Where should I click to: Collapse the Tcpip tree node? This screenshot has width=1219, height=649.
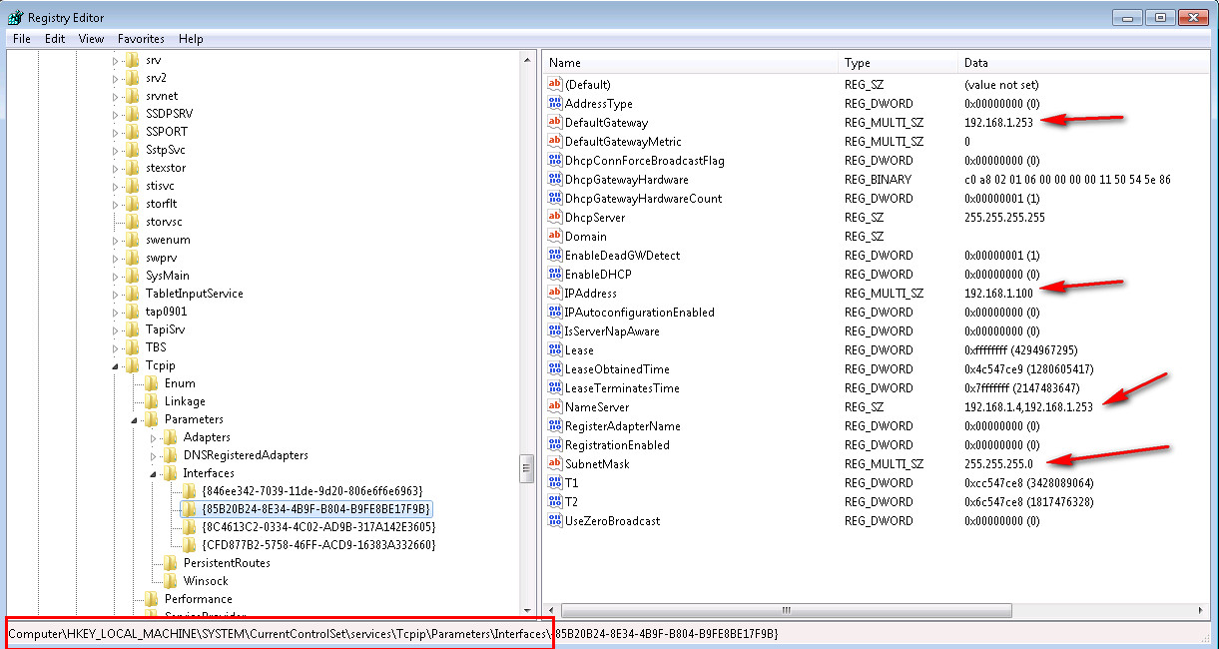(x=115, y=366)
